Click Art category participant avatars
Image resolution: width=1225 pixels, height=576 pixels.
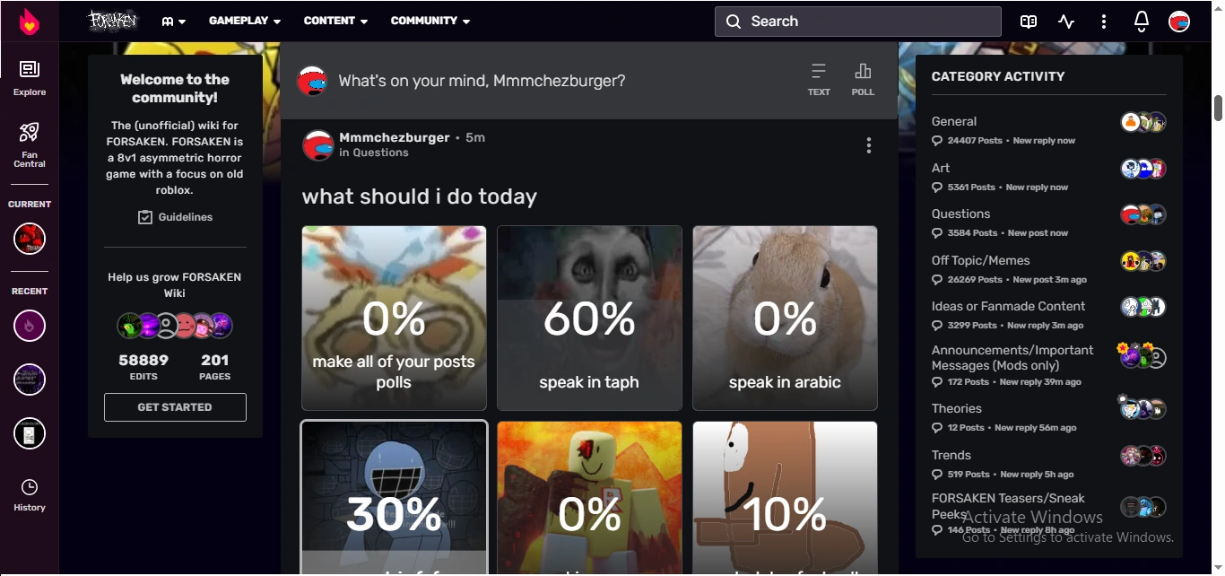click(x=1143, y=169)
